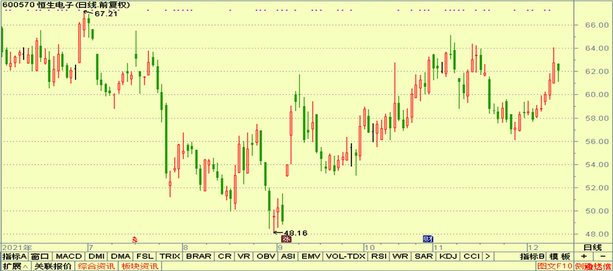Click month 9 on the time axis
The width and height of the screenshot is (613, 271).
click(279, 248)
